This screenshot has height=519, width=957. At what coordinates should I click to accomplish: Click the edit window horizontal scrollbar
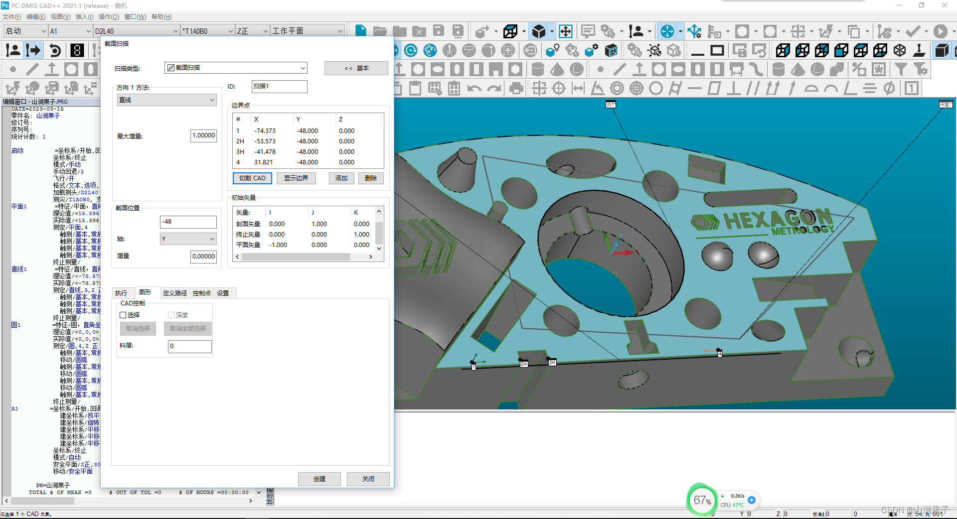click(x=130, y=501)
